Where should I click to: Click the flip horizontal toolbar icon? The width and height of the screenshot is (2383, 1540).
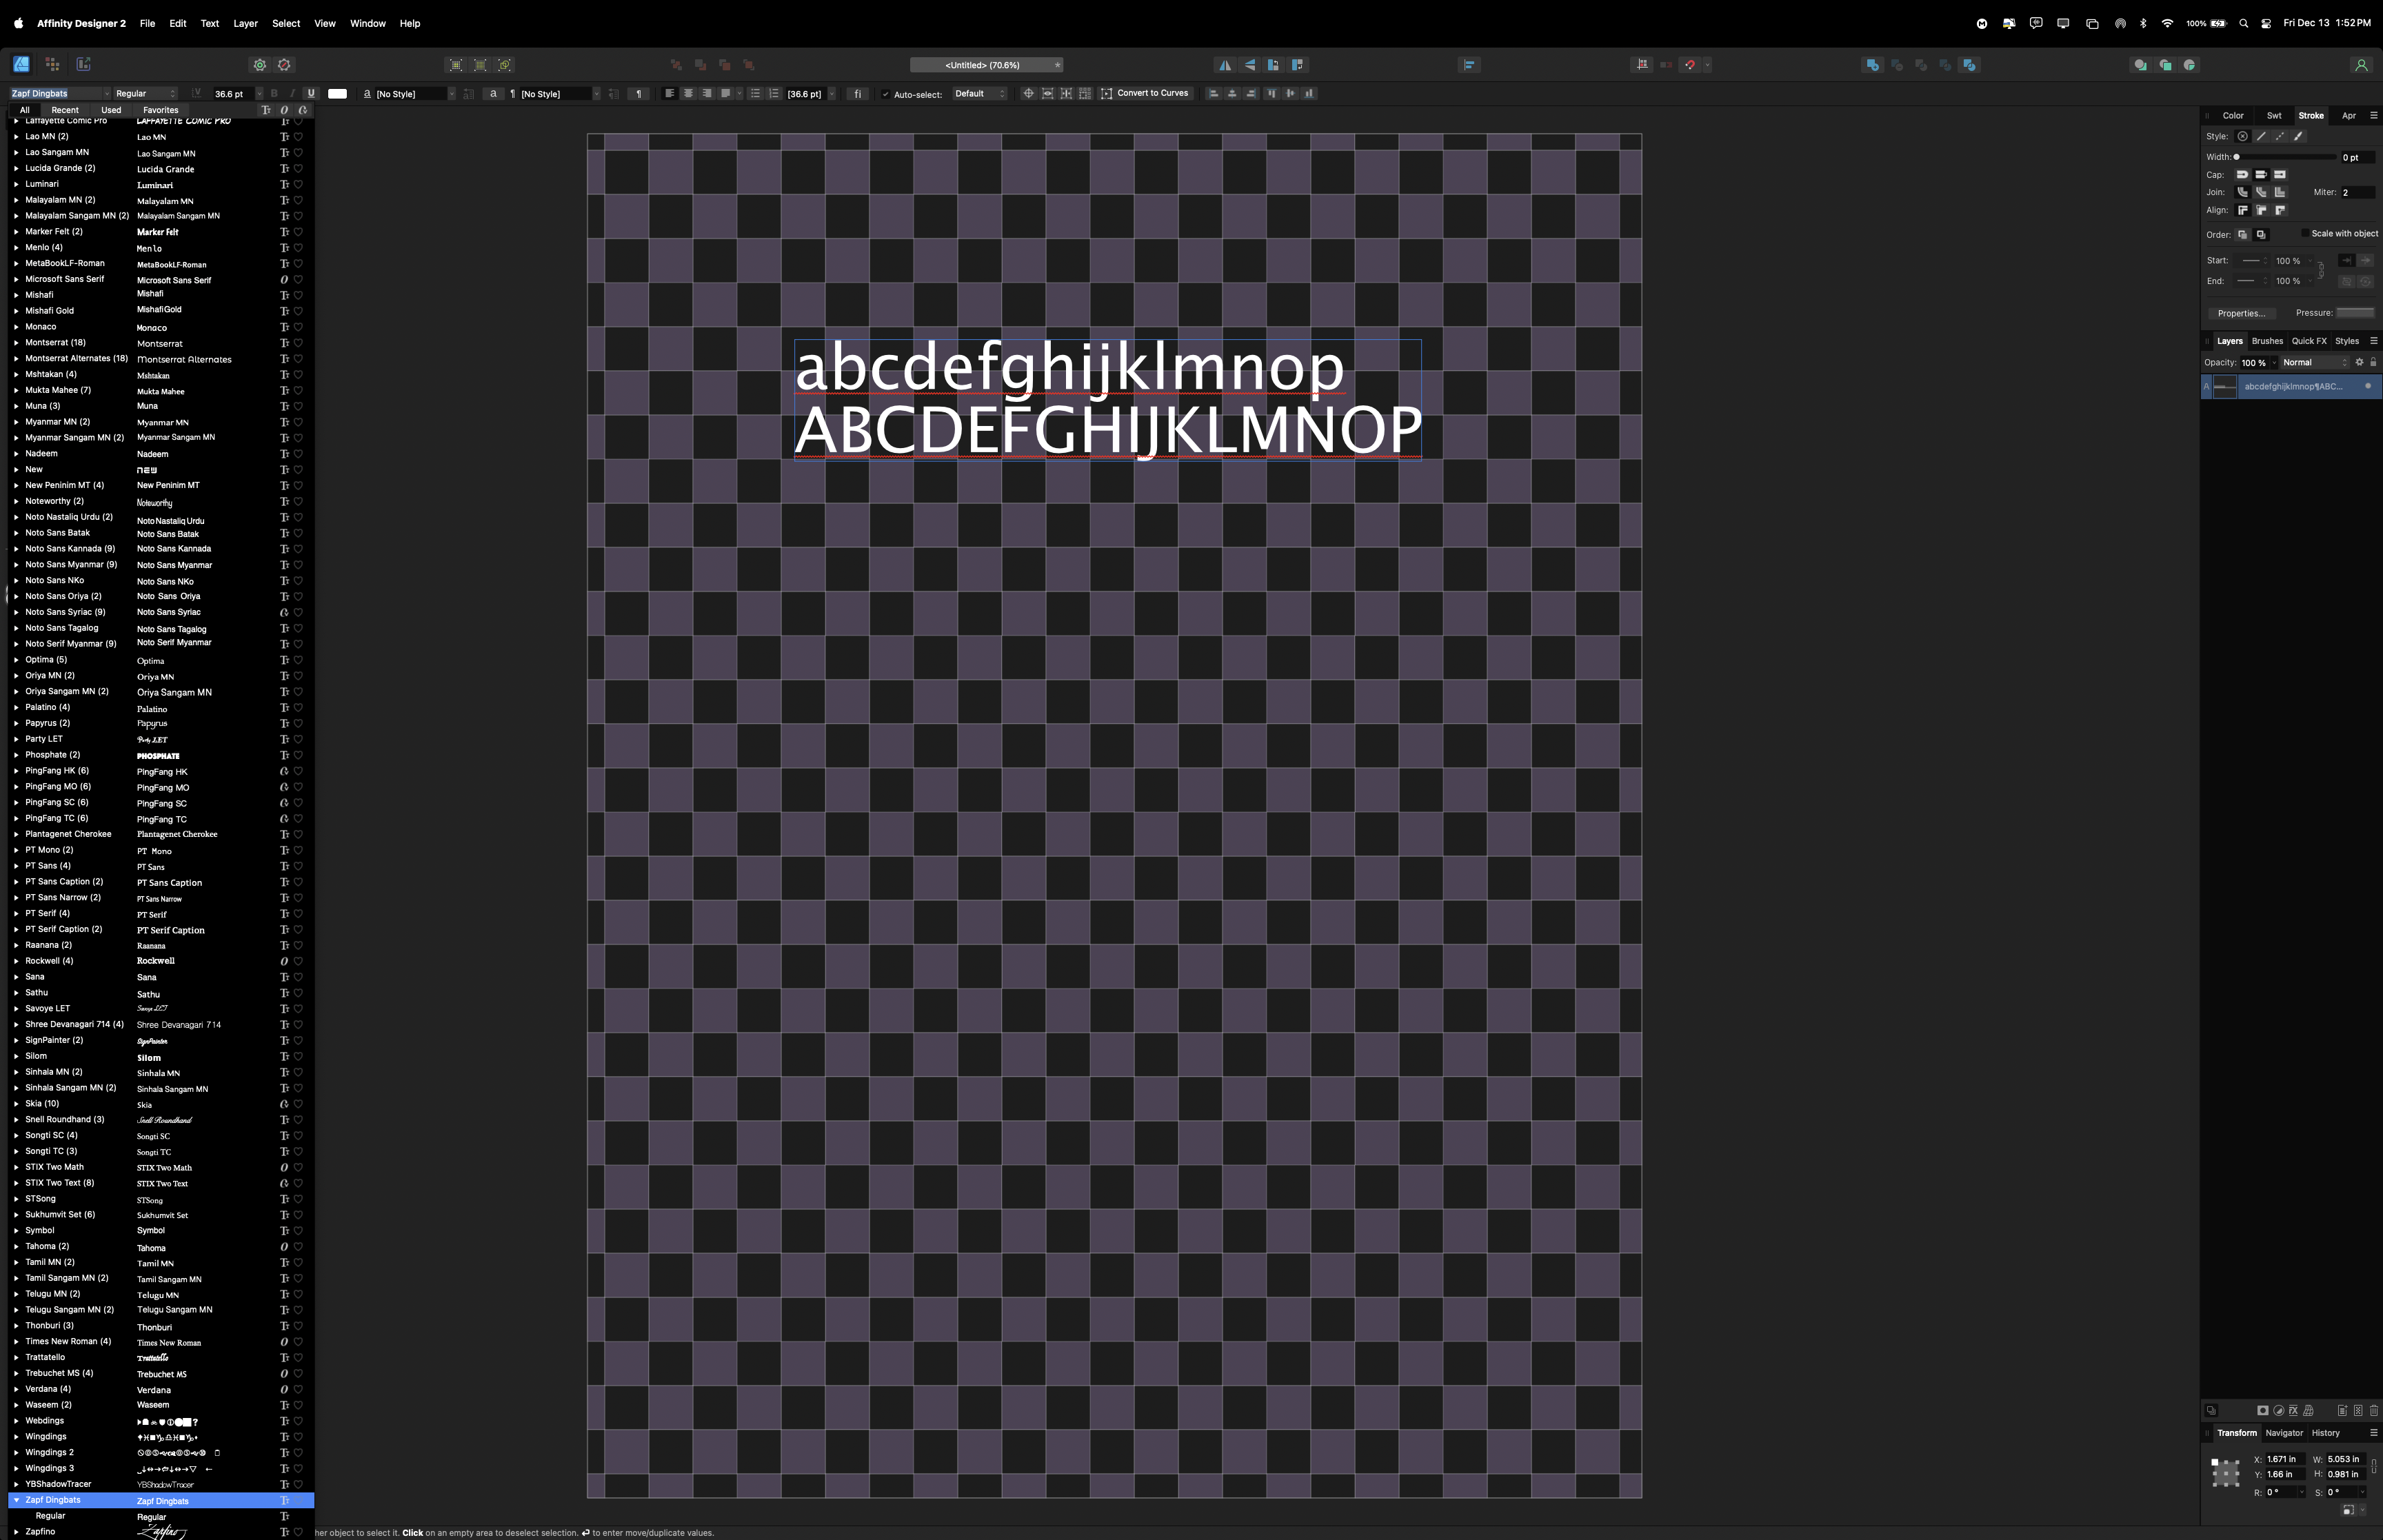1225,65
